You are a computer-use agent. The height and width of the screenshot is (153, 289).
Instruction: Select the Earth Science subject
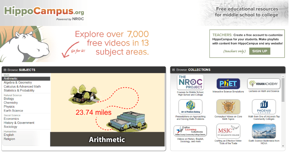click(13, 111)
